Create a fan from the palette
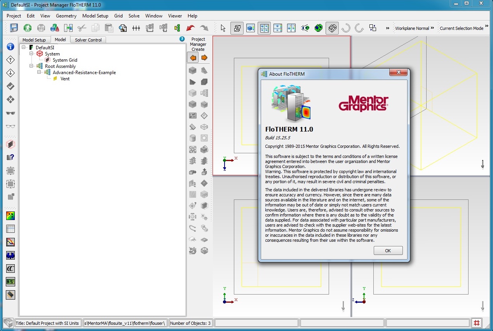Viewport: 493px width, 331px height. (192, 149)
